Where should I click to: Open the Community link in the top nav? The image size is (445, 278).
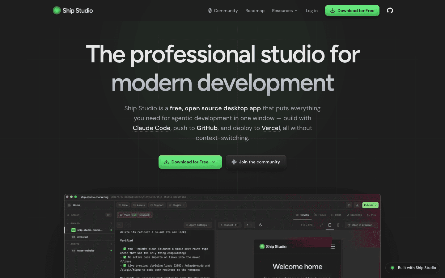pos(222,11)
